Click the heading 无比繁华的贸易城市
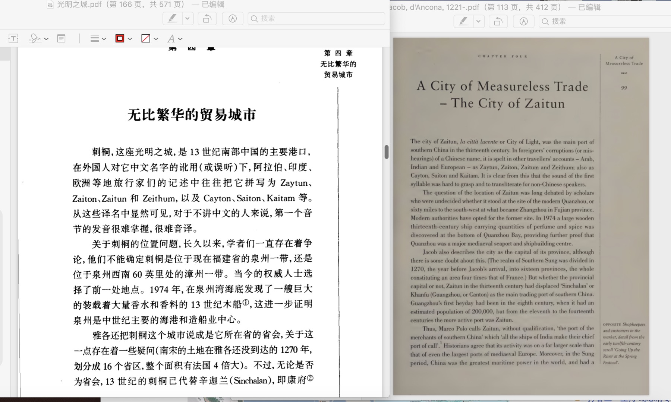 tap(192, 115)
